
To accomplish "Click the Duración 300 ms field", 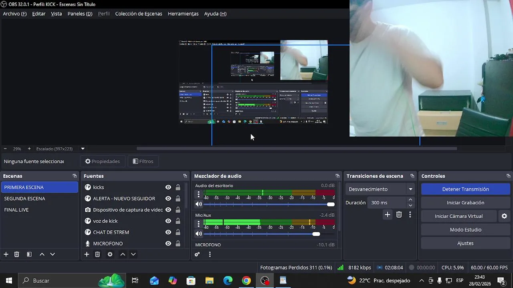I will 387,203.
